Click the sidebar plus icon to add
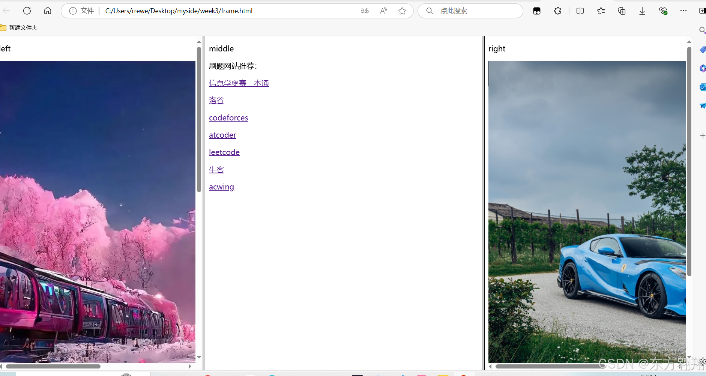 tap(703, 136)
